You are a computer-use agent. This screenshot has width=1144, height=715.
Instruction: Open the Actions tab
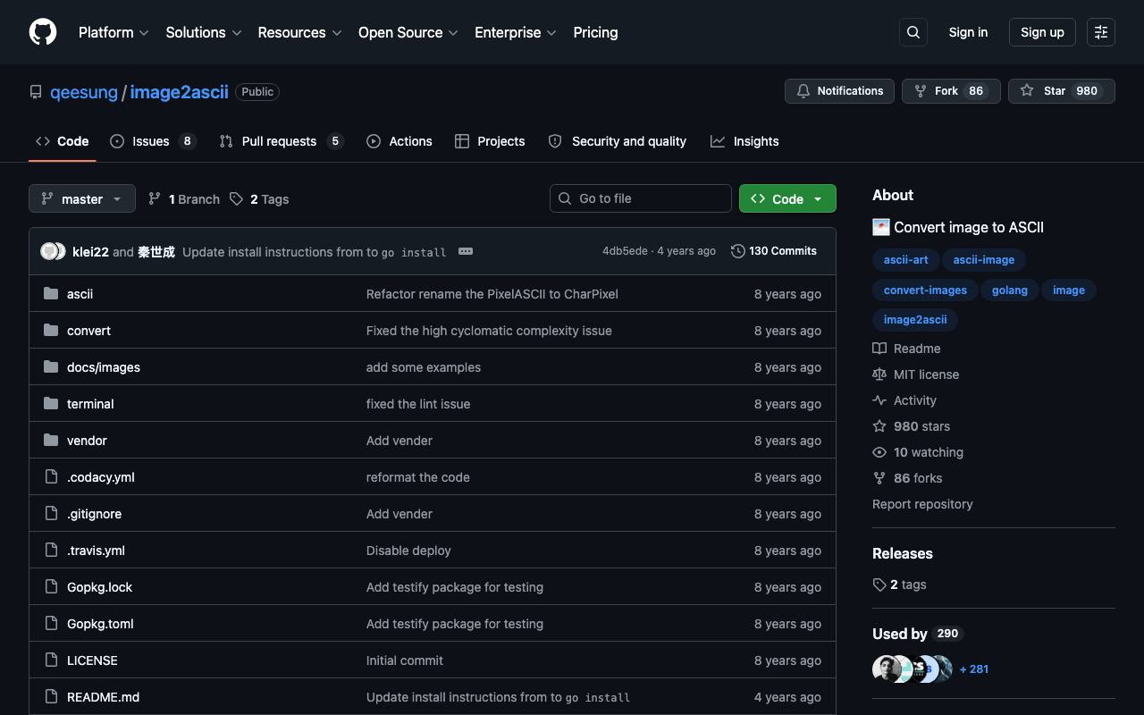point(400,141)
